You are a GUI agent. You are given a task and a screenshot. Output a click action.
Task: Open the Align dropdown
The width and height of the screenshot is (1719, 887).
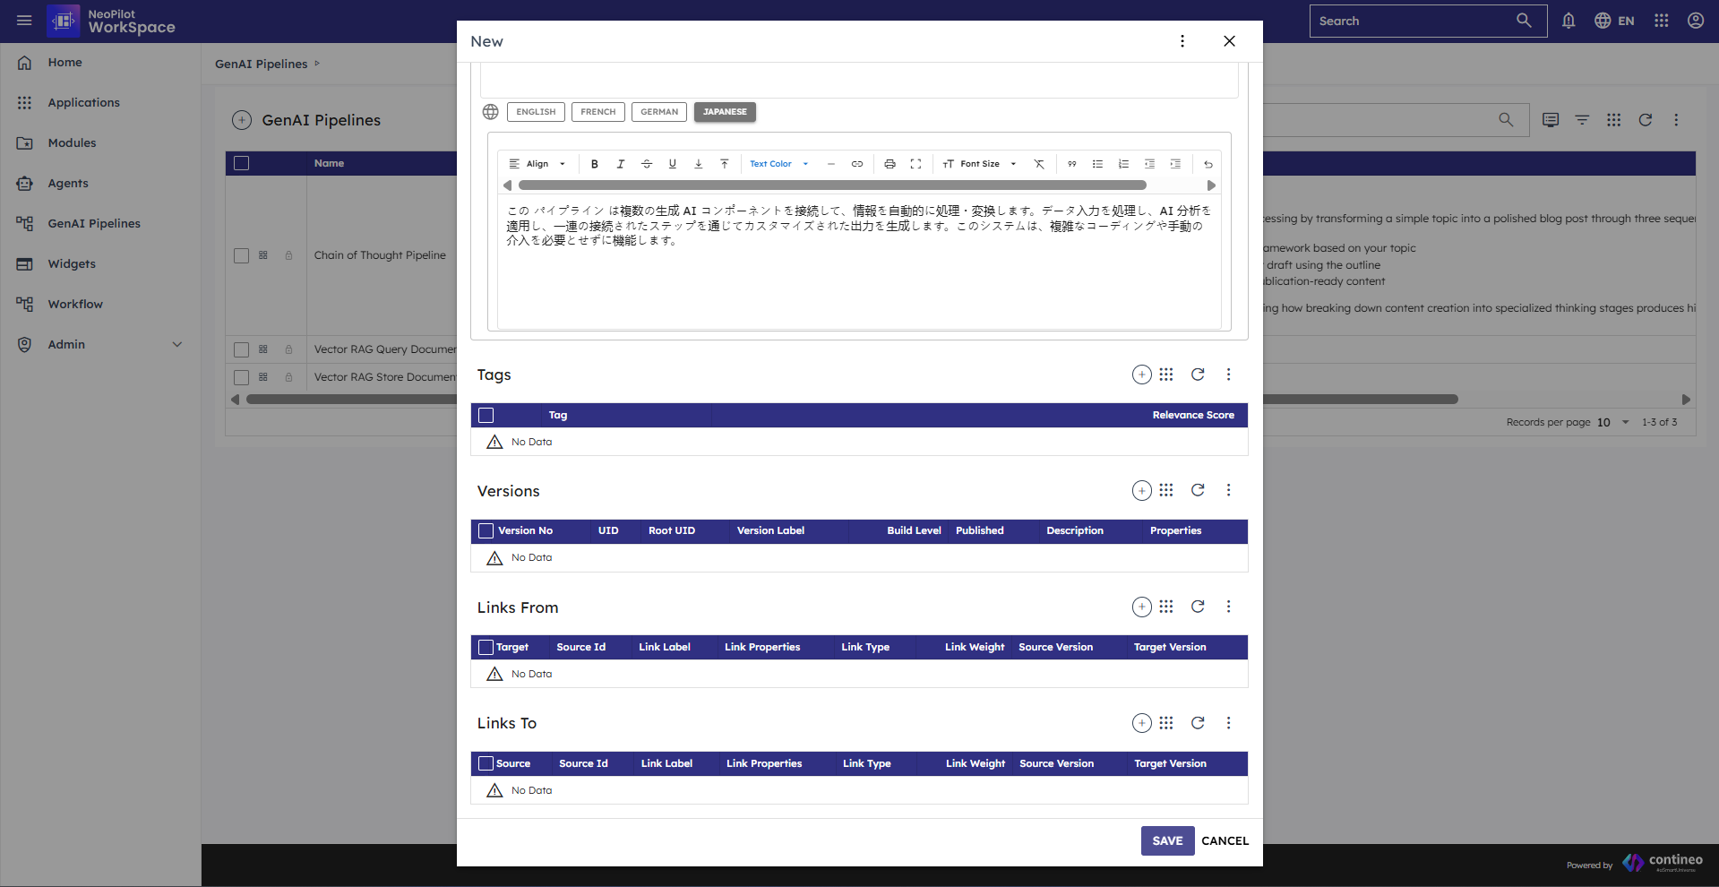tap(537, 164)
